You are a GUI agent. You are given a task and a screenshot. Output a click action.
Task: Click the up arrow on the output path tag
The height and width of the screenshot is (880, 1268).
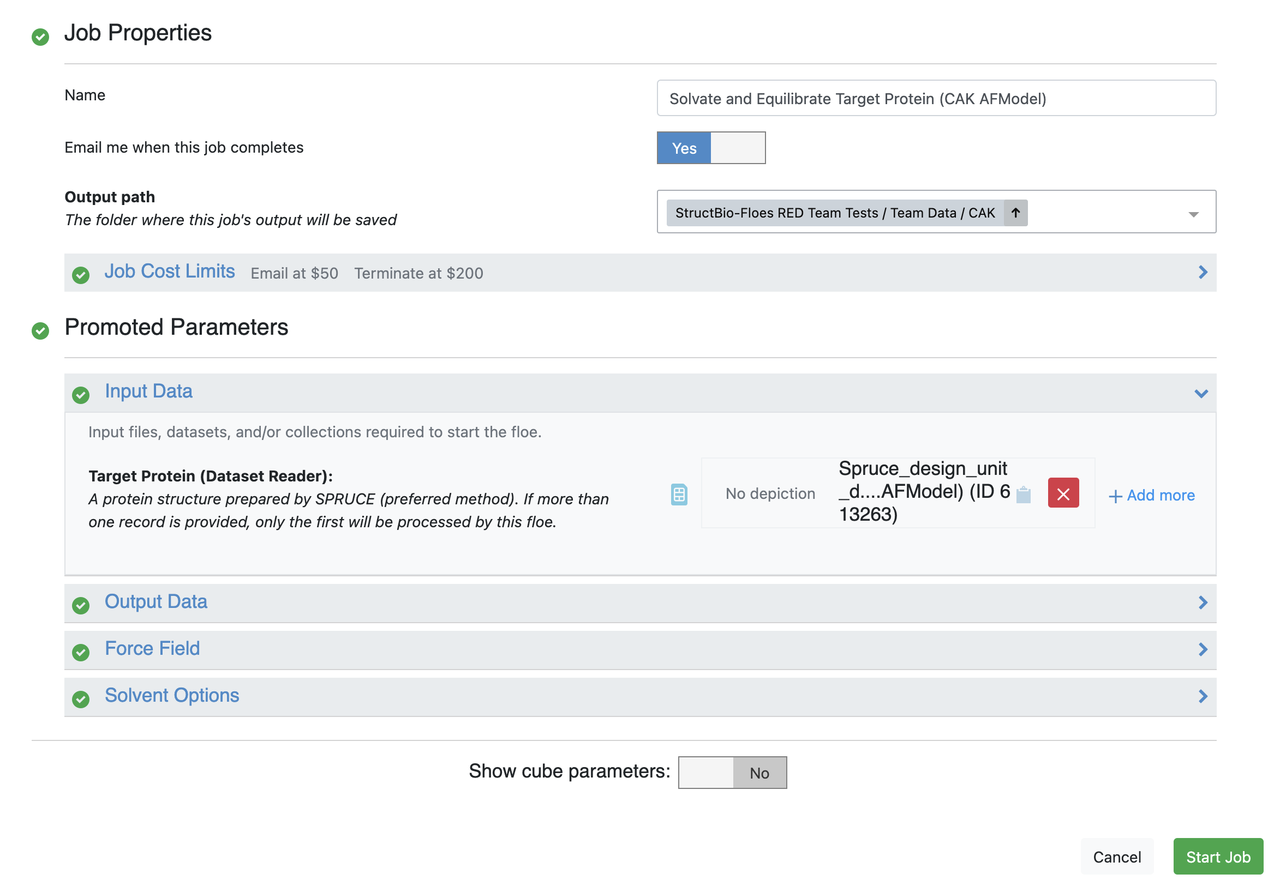click(1015, 213)
